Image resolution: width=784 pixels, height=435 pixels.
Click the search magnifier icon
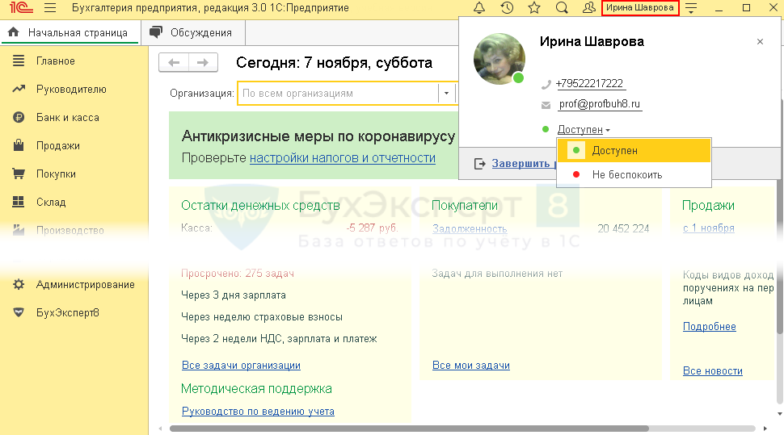(562, 8)
